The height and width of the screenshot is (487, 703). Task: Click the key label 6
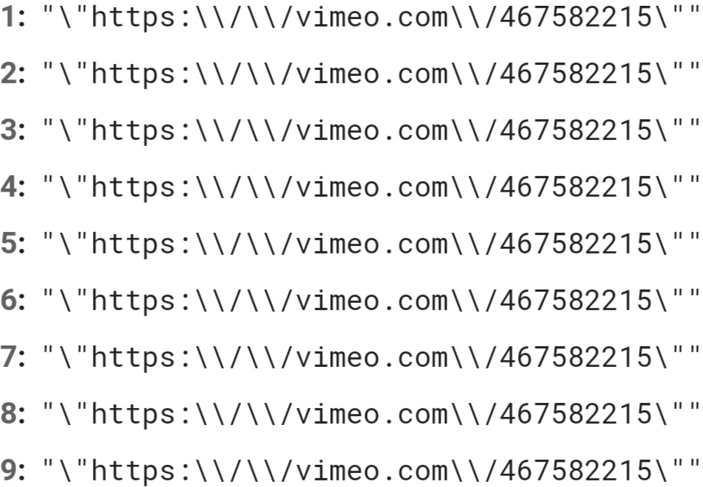point(13,300)
